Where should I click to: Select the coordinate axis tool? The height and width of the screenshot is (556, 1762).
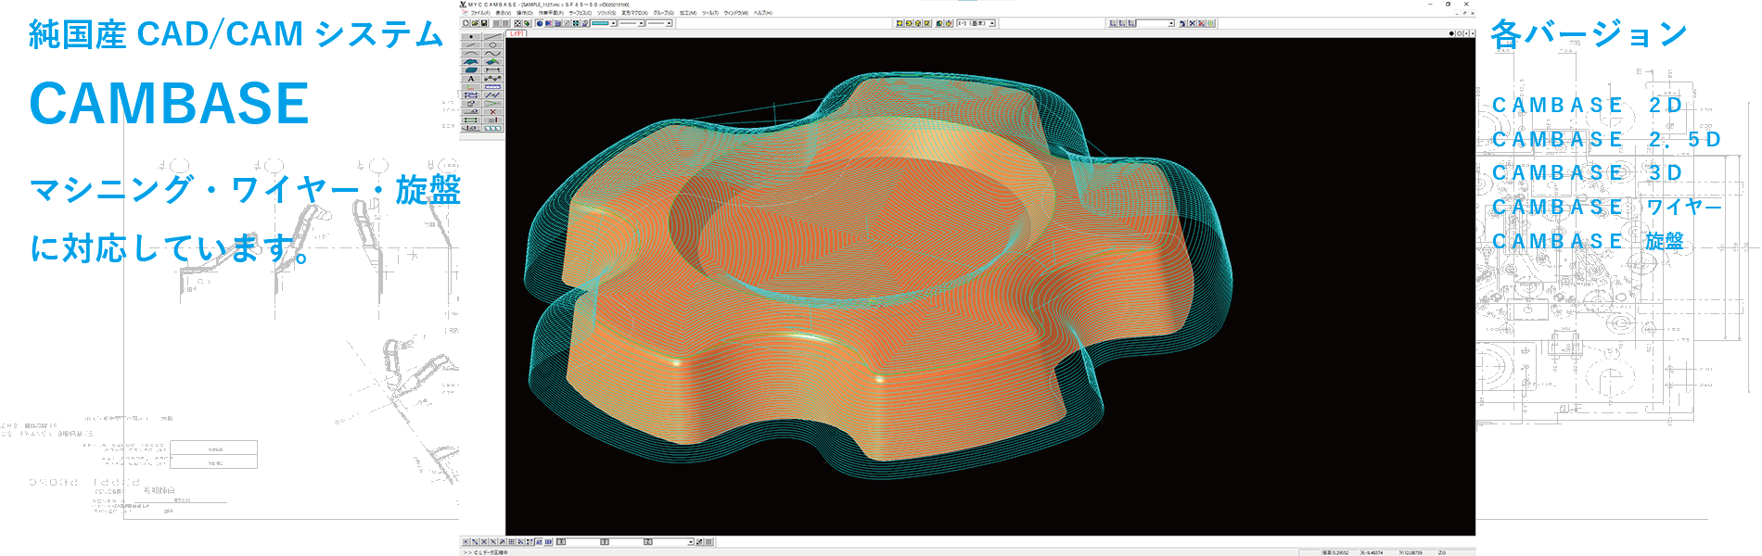point(471,86)
